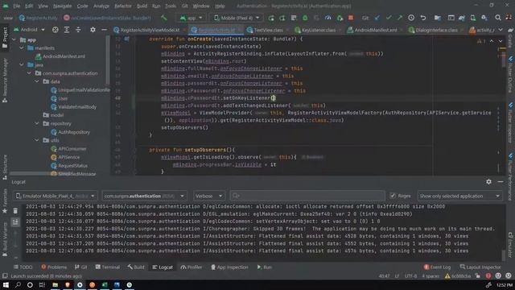Click the Project panel vertical scrollbar
The width and height of the screenshot is (515, 290).
click(107, 59)
